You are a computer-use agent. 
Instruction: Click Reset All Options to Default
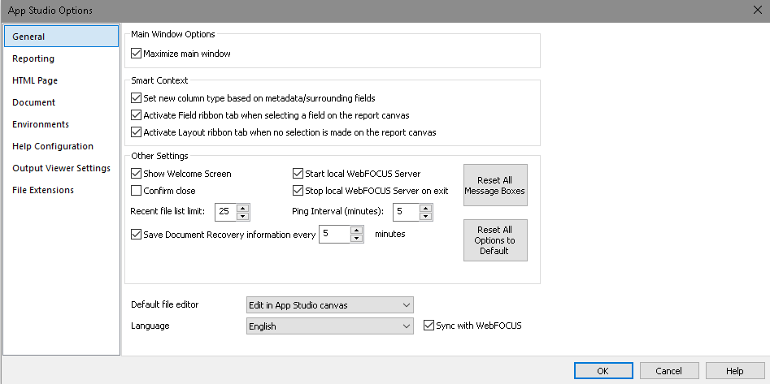pos(495,240)
